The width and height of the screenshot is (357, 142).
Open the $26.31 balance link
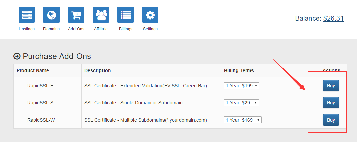333,18
